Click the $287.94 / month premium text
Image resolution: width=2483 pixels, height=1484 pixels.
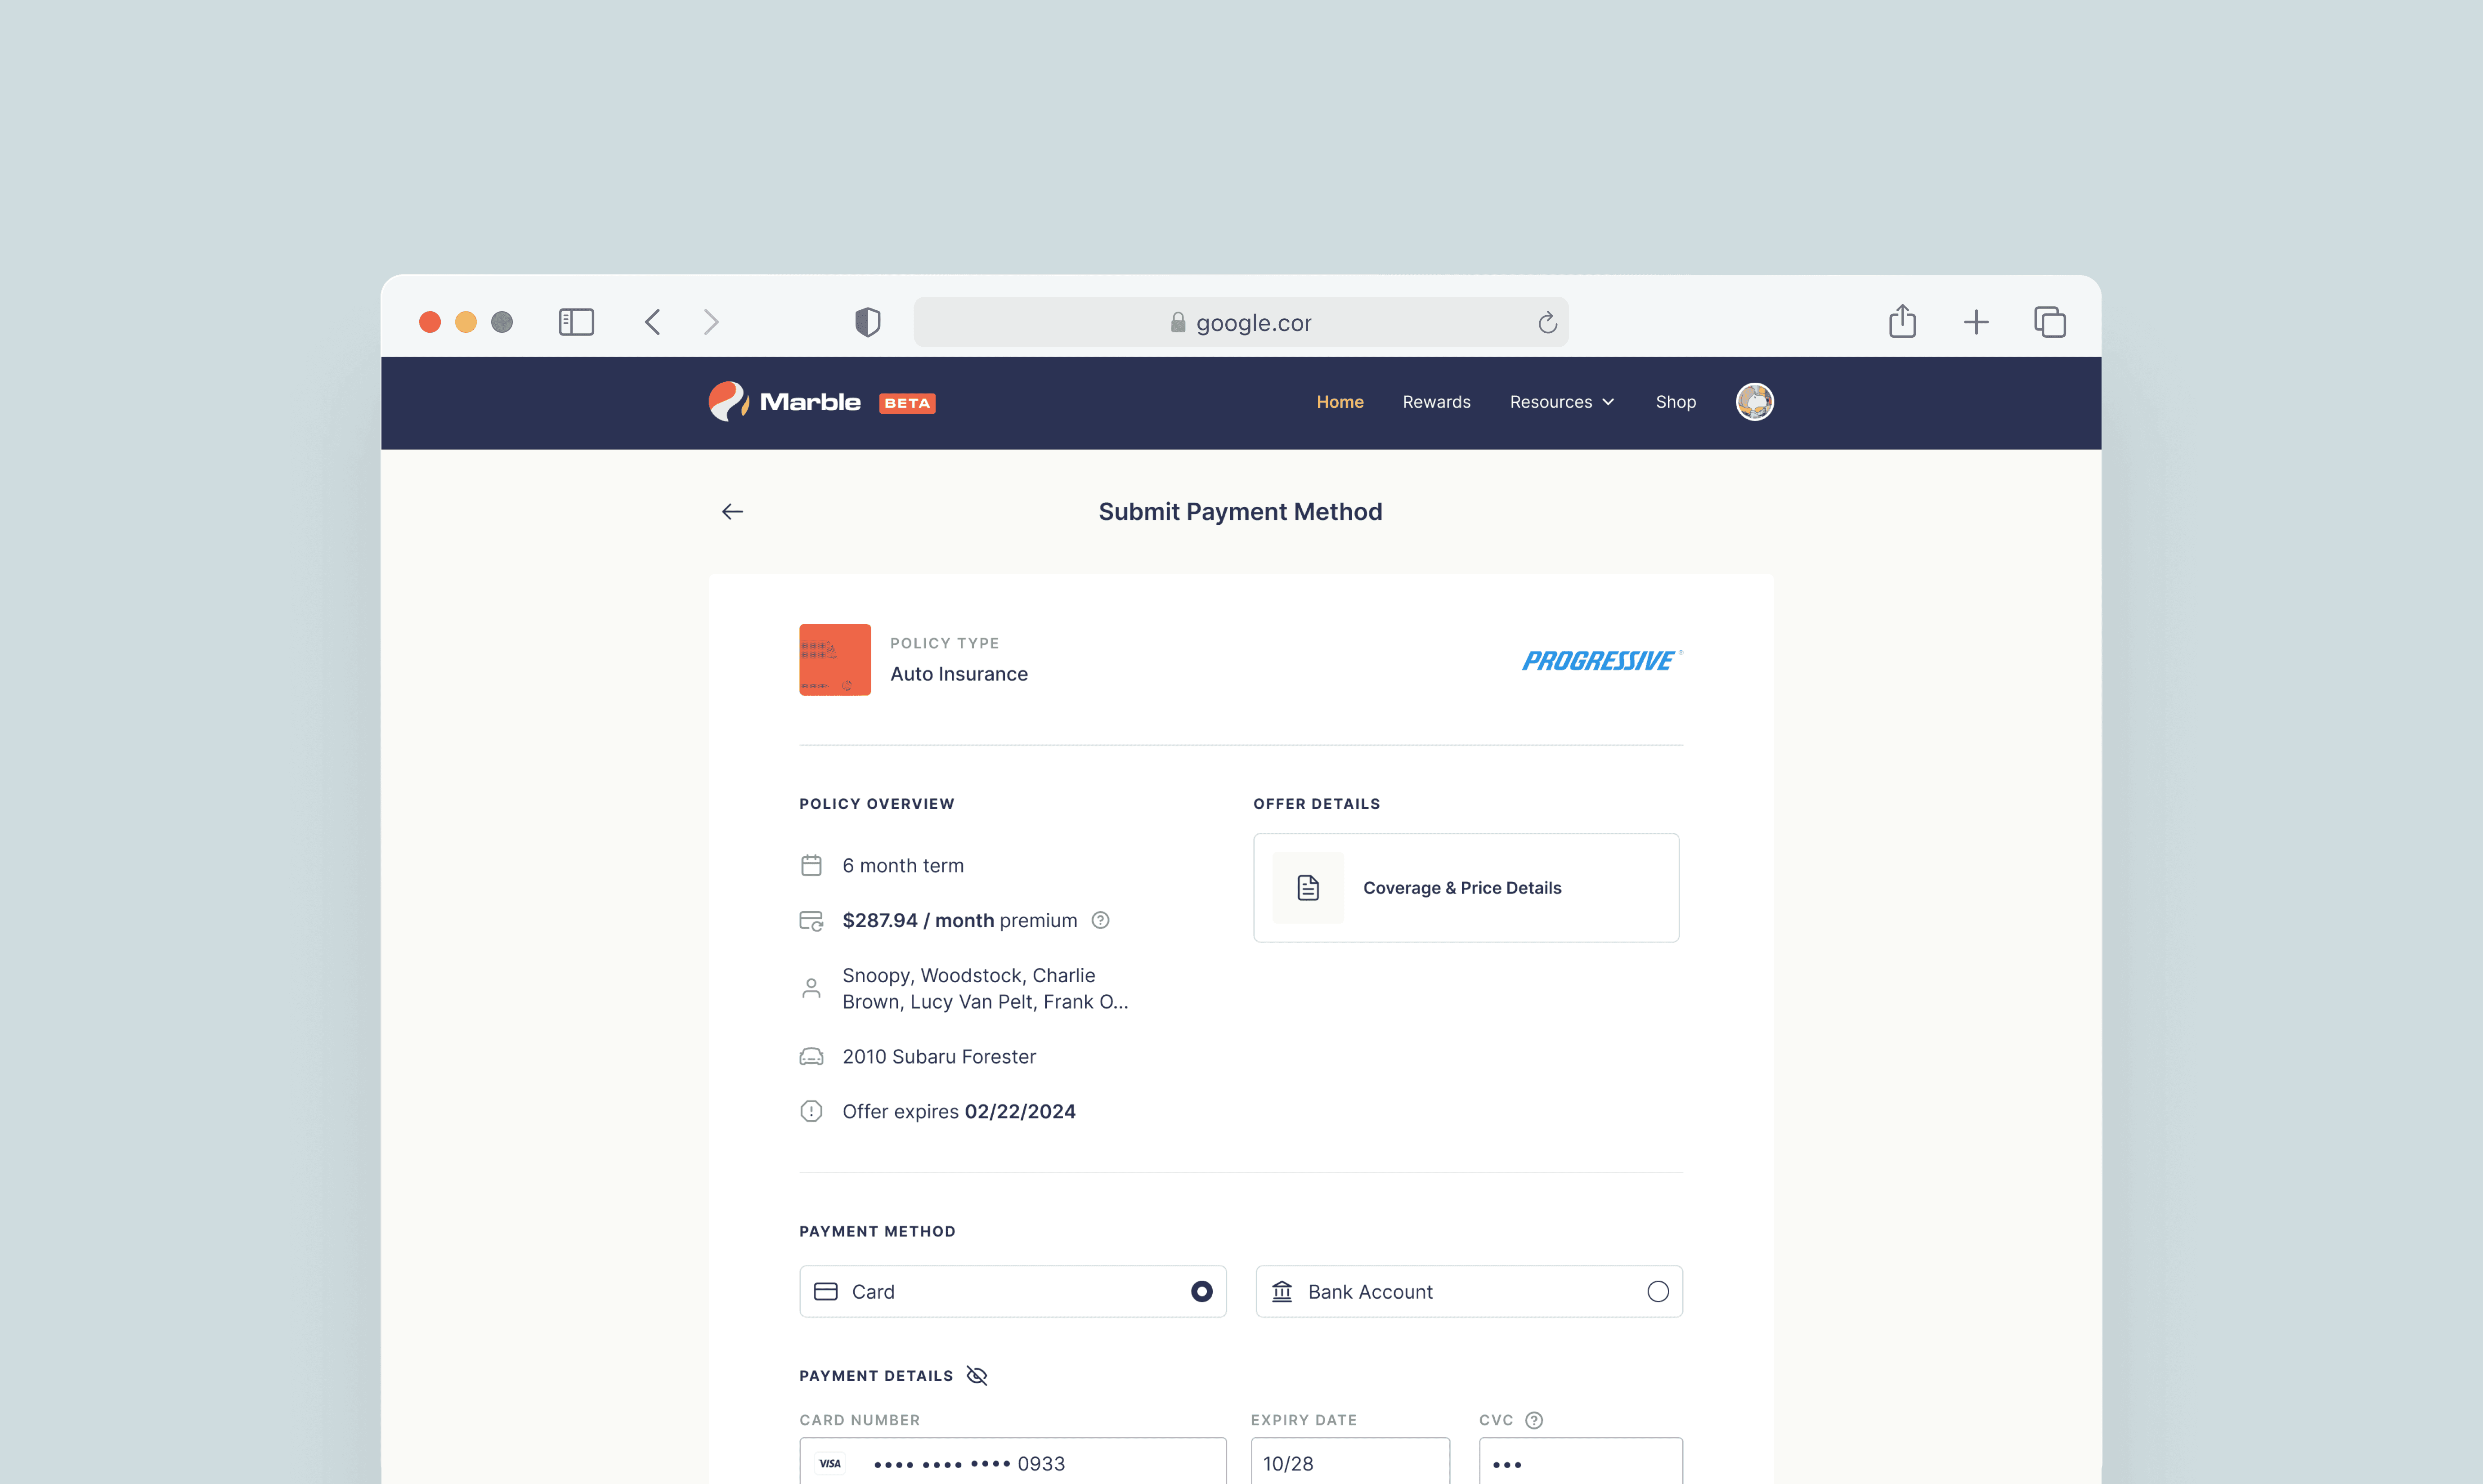click(960, 920)
